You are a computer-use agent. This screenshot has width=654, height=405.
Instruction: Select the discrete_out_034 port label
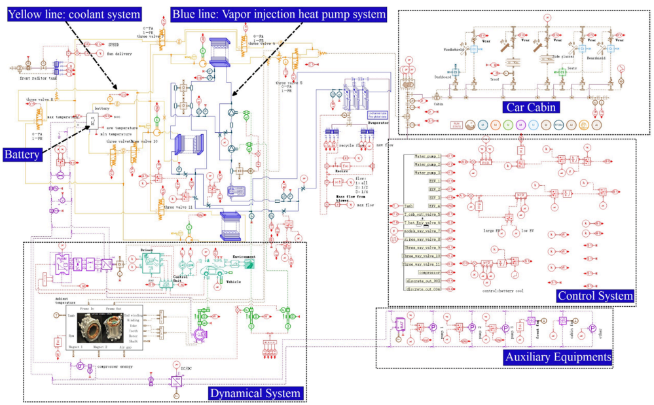(x=424, y=289)
